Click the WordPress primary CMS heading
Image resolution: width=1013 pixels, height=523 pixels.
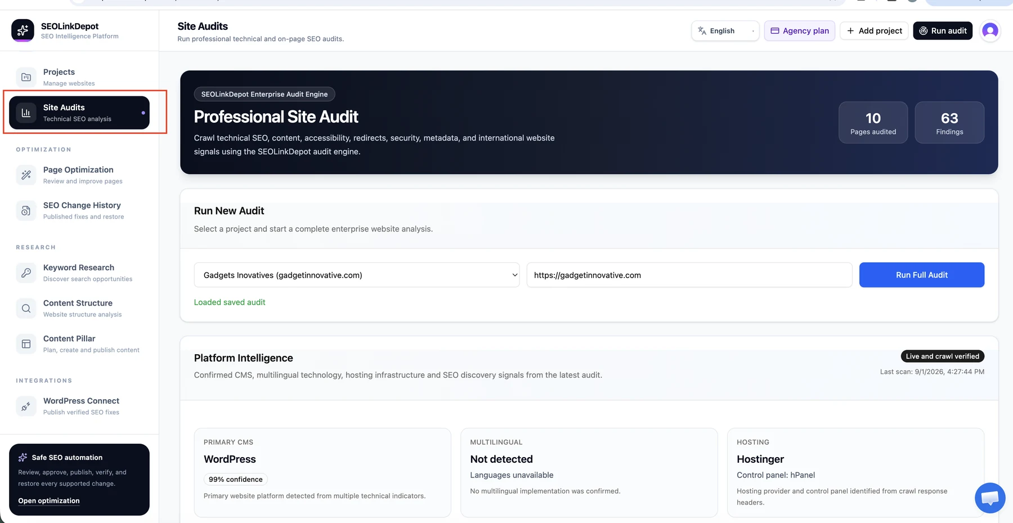pyautogui.click(x=230, y=459)
